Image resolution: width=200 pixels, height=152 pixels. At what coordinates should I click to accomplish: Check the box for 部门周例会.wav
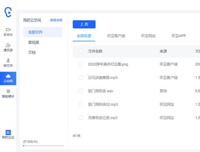(x=80, y=91)
